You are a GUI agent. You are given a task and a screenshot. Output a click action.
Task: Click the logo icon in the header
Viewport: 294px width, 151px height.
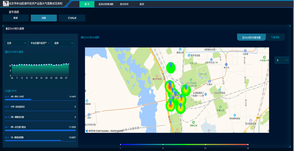[5, 4]
